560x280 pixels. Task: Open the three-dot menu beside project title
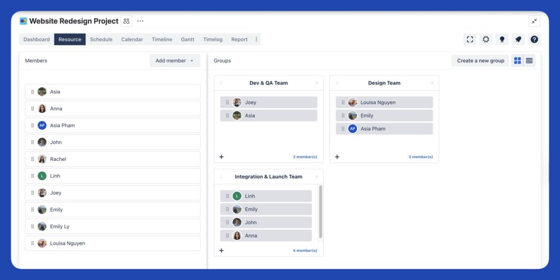click(x=141, y=21)
